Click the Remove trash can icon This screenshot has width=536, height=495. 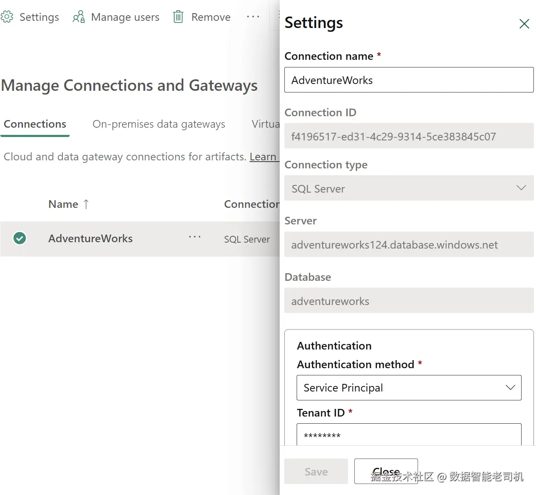(x=178, y=17)
